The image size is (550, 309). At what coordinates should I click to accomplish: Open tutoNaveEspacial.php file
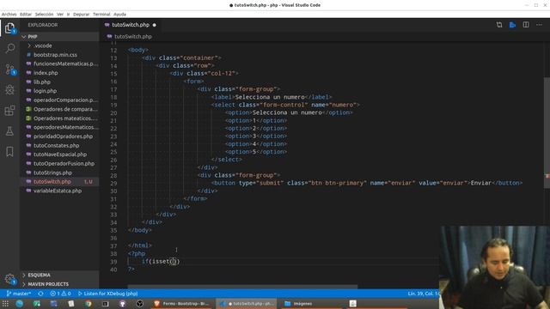(59, 154)
